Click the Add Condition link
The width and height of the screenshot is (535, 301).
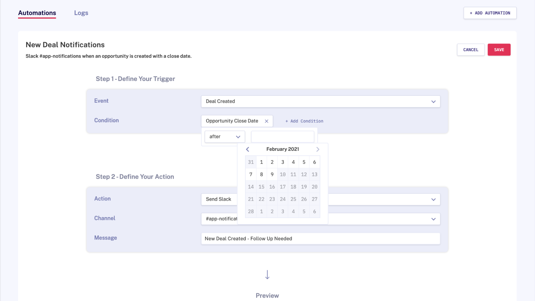coord(304,121)
